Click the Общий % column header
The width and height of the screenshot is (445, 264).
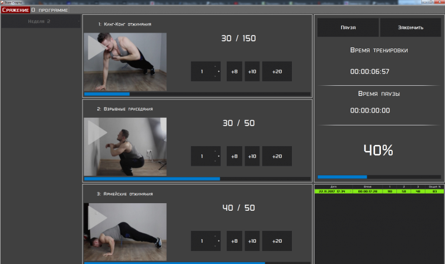(x=434, y=186)
